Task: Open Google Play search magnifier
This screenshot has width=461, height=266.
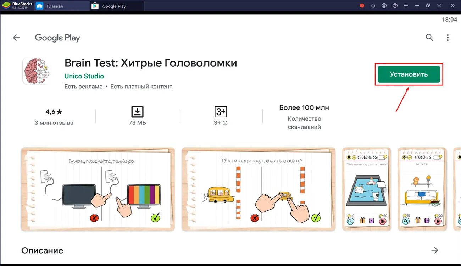Action: coord(429,38)
